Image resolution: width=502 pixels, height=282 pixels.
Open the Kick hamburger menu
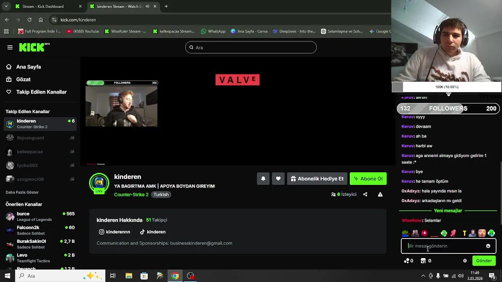click(x=10, y=47)
